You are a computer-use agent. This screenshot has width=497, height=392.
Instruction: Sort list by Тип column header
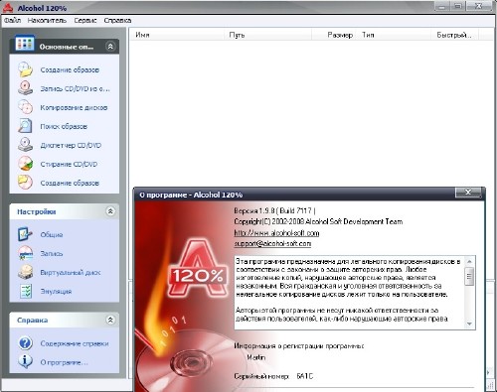pyautogui.click(x=394, y=35)
